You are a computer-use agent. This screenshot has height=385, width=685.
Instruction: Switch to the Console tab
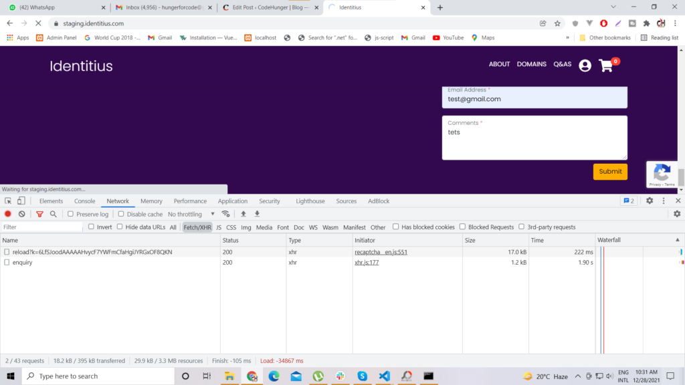point(85,201)
